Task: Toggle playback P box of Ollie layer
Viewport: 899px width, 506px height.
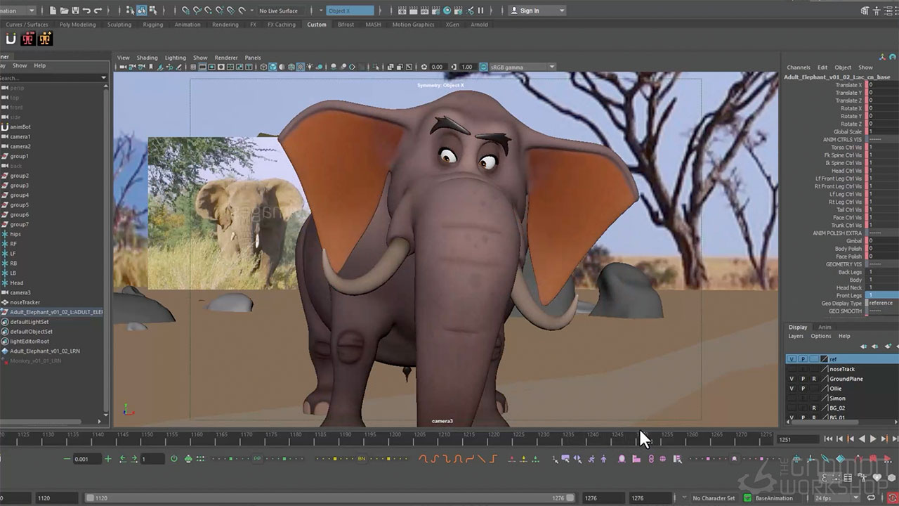Action: pyautogui.click(x=803, y=389)
